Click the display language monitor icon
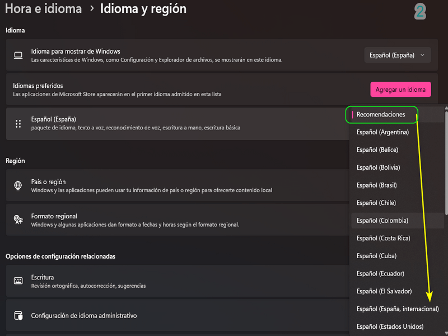Image resolution: width=448 pixels, height=336 pixels. click(x=18, y=55)
